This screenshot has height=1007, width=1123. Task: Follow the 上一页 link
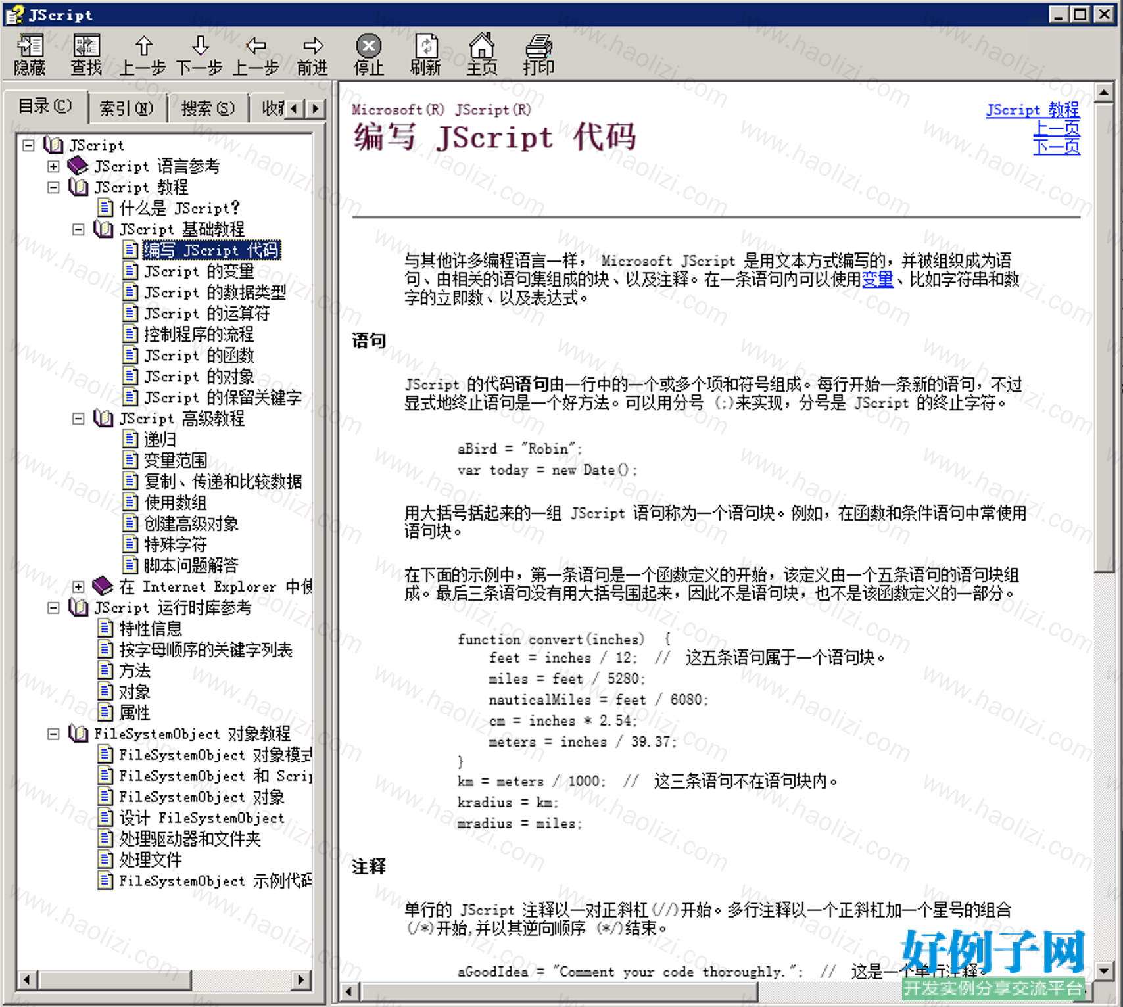pos(1057,128)
